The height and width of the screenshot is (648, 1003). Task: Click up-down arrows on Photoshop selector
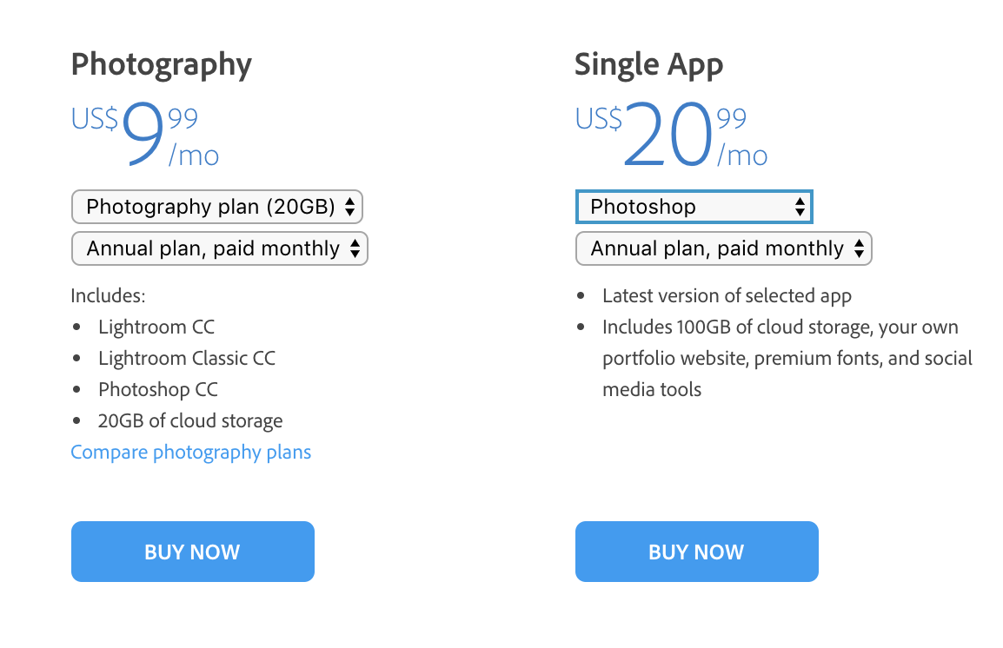(x=800, y=208)
